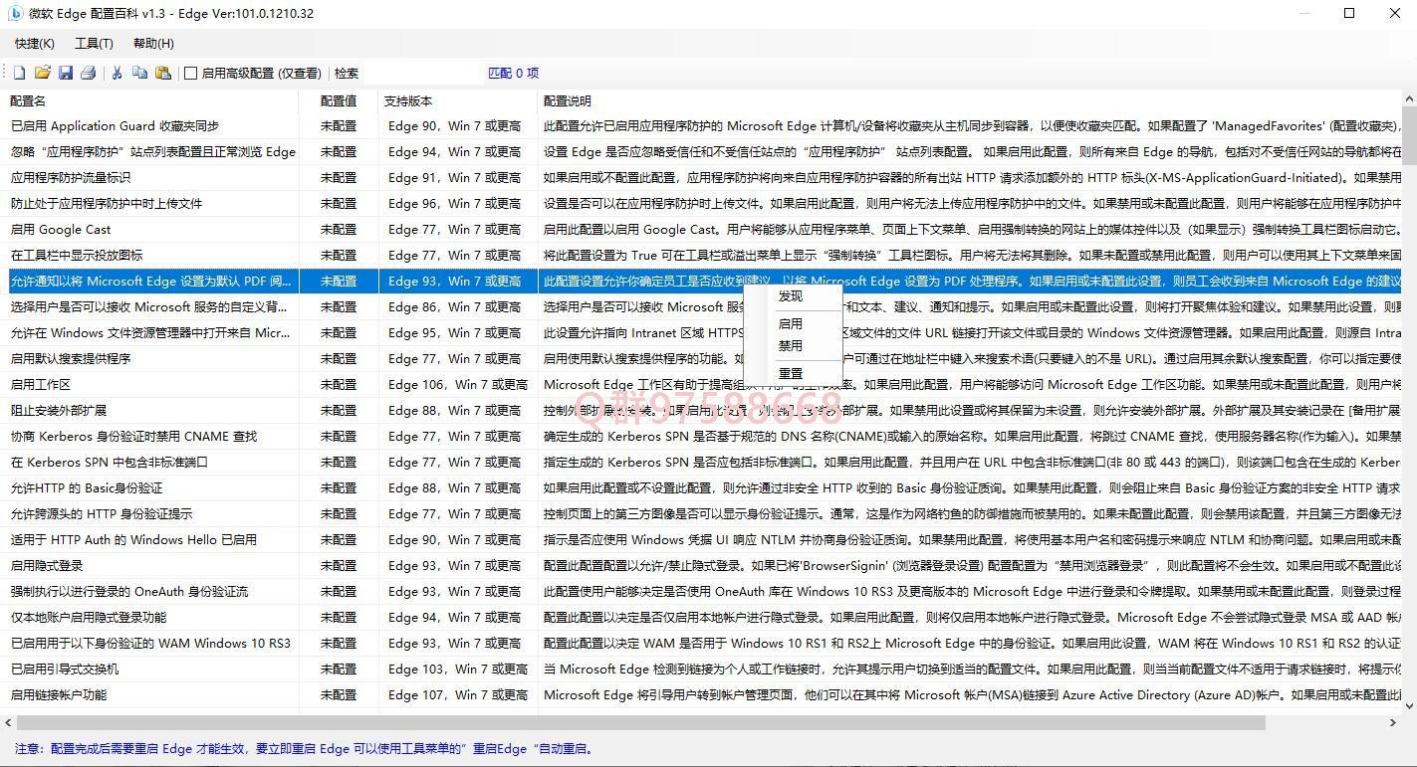The image size is (1417, 767).
Task: Sort by the 配置值 column header
Action: 339,100
